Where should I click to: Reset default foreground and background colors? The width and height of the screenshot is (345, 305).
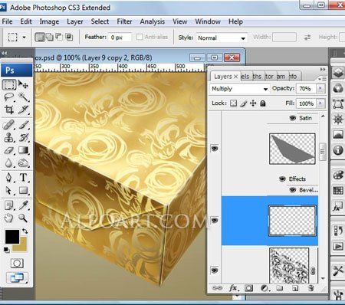pyautogui.click(x=6, y=250)
